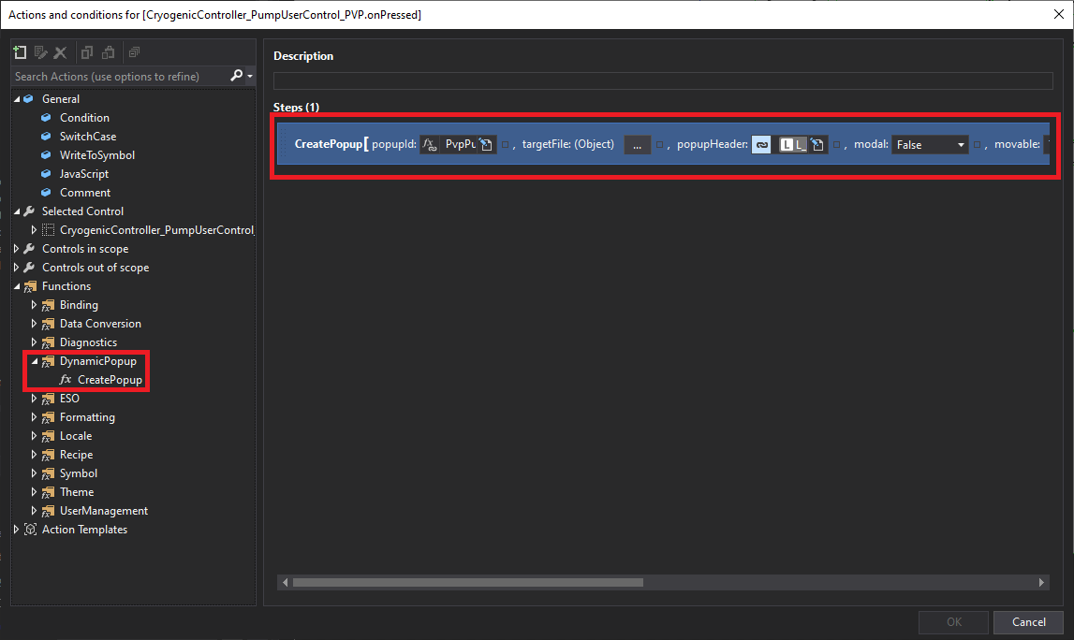Click the add new action template icon
The width and height of the screenshot is (1074, 640).
pos(20,53)
